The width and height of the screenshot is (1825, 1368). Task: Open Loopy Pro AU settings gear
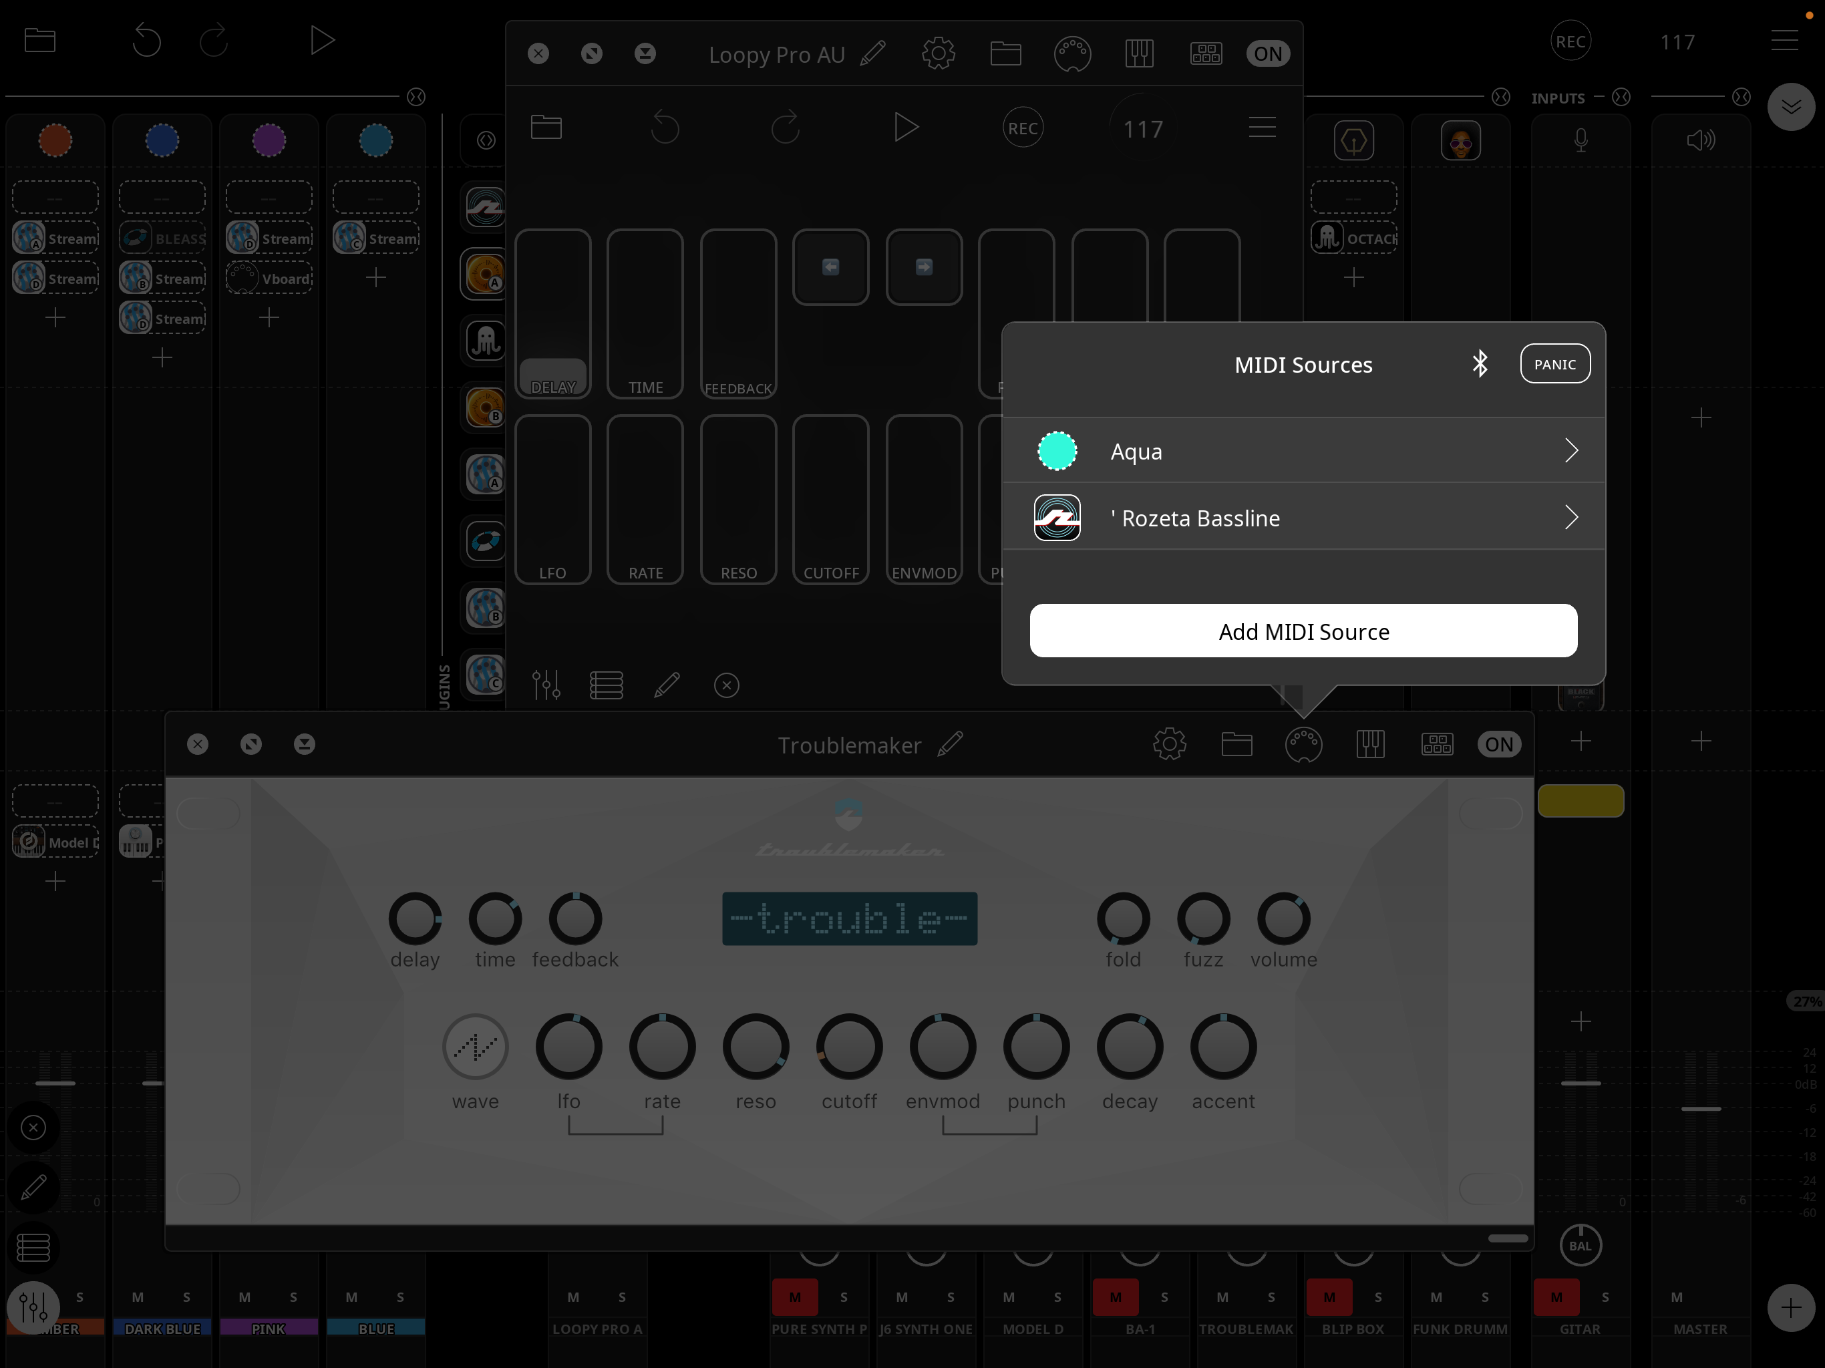coord(938,53)
